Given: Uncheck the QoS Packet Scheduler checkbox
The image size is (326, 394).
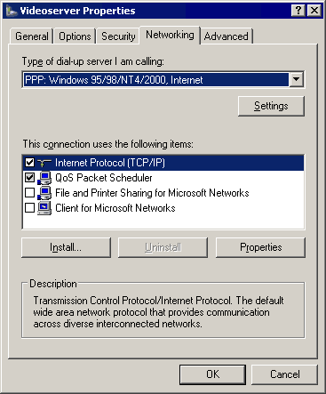Looking at the screenshot, I should 29,178.
